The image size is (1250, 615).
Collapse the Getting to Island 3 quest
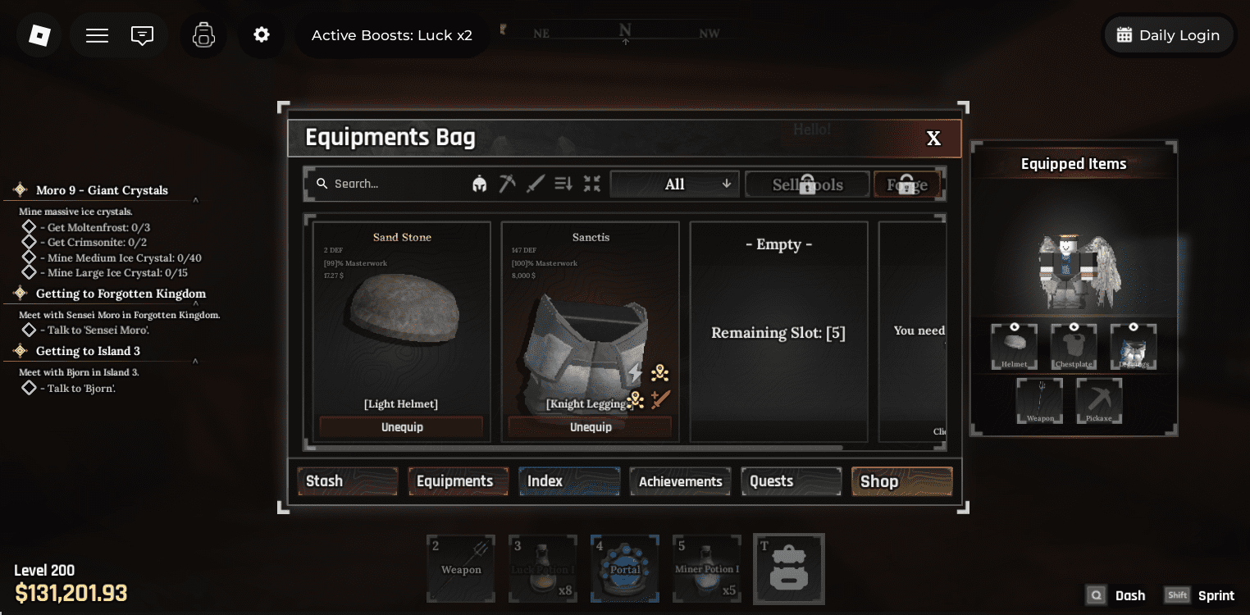[195, 360]
